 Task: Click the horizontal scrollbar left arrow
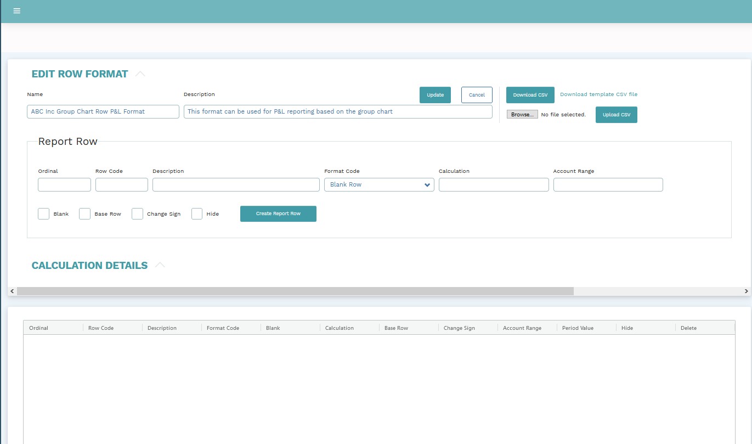point(13,291)
